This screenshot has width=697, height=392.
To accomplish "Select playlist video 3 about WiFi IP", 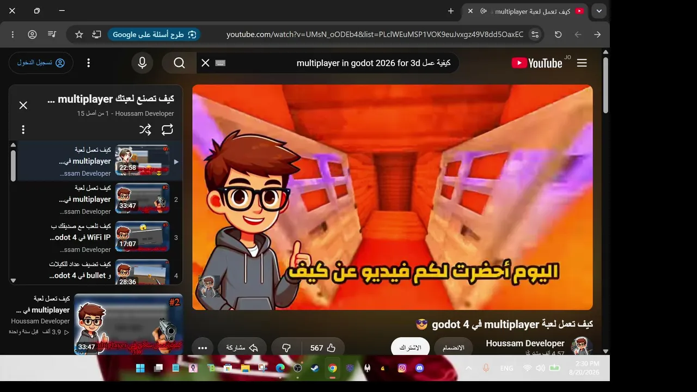I will click(95, 237).
